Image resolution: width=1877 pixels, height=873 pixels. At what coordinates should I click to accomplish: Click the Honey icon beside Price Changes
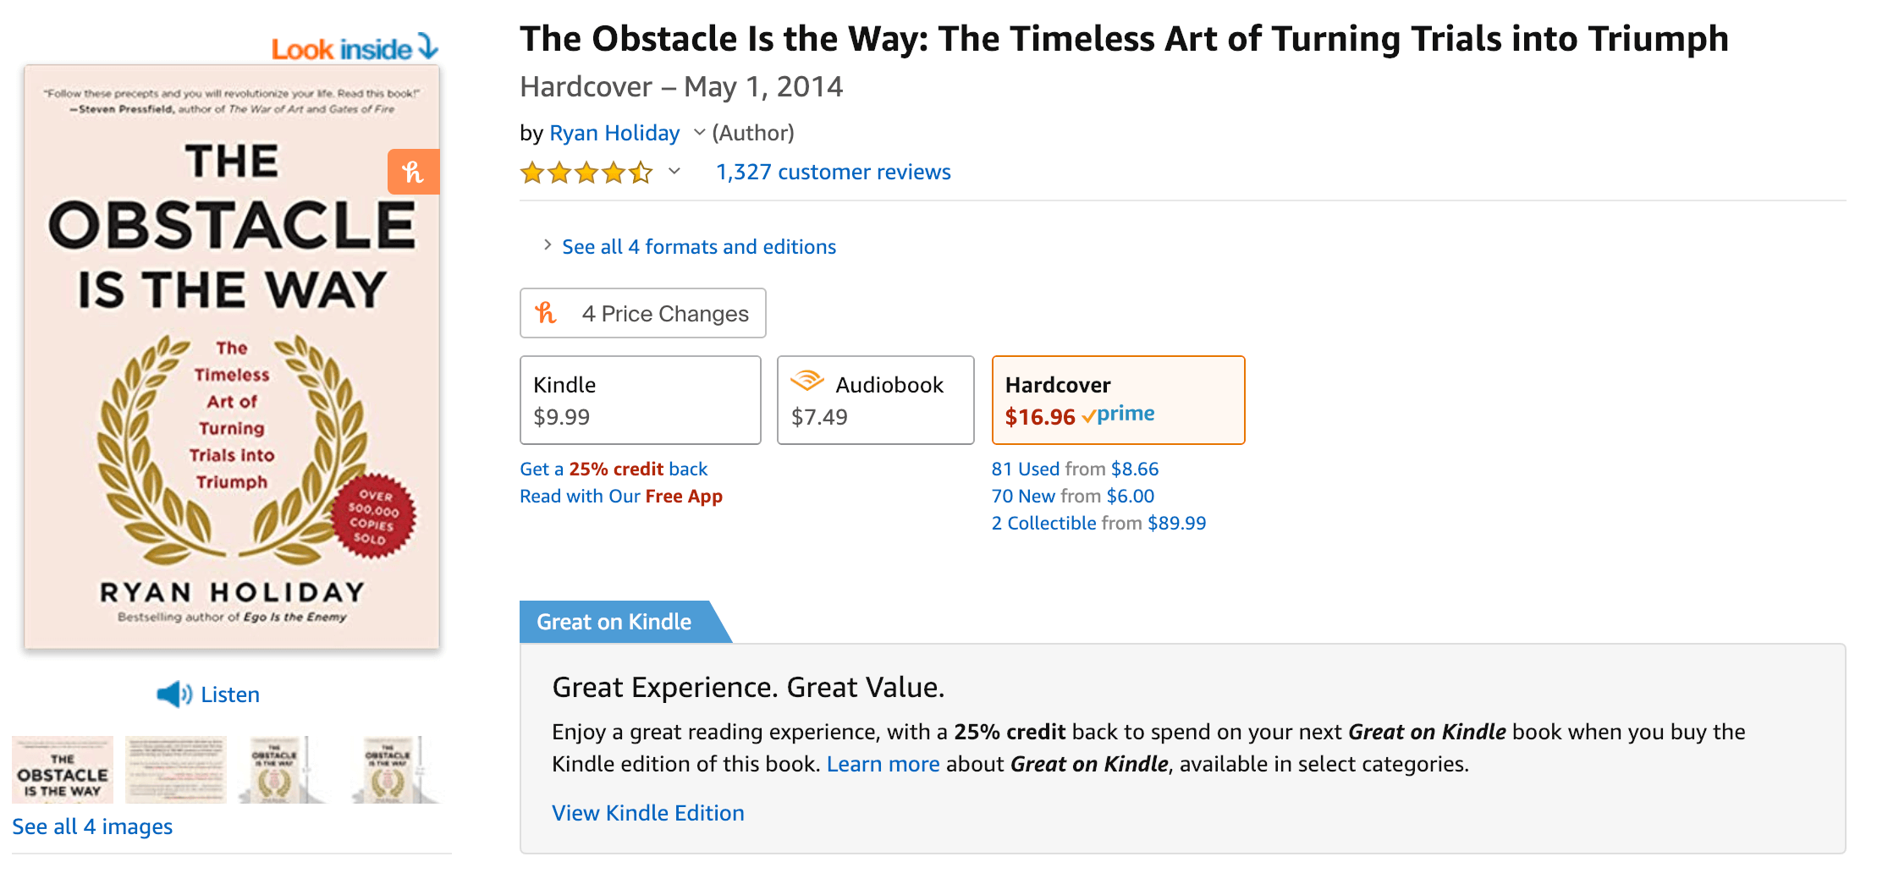tap(546, 313)
